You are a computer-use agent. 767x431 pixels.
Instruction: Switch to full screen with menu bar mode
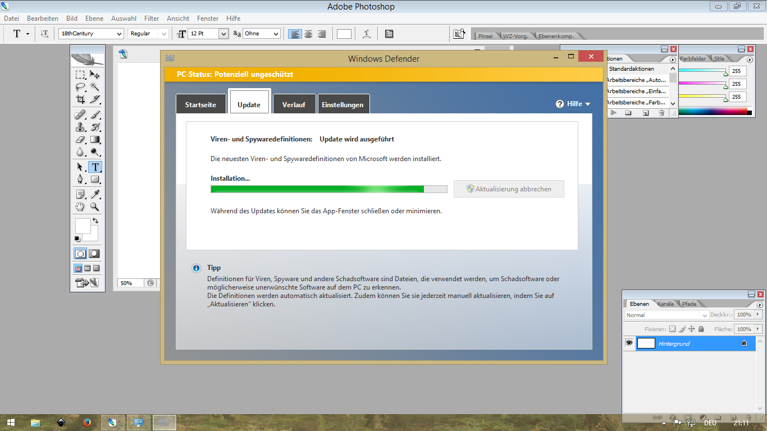[x=88, y=268]
